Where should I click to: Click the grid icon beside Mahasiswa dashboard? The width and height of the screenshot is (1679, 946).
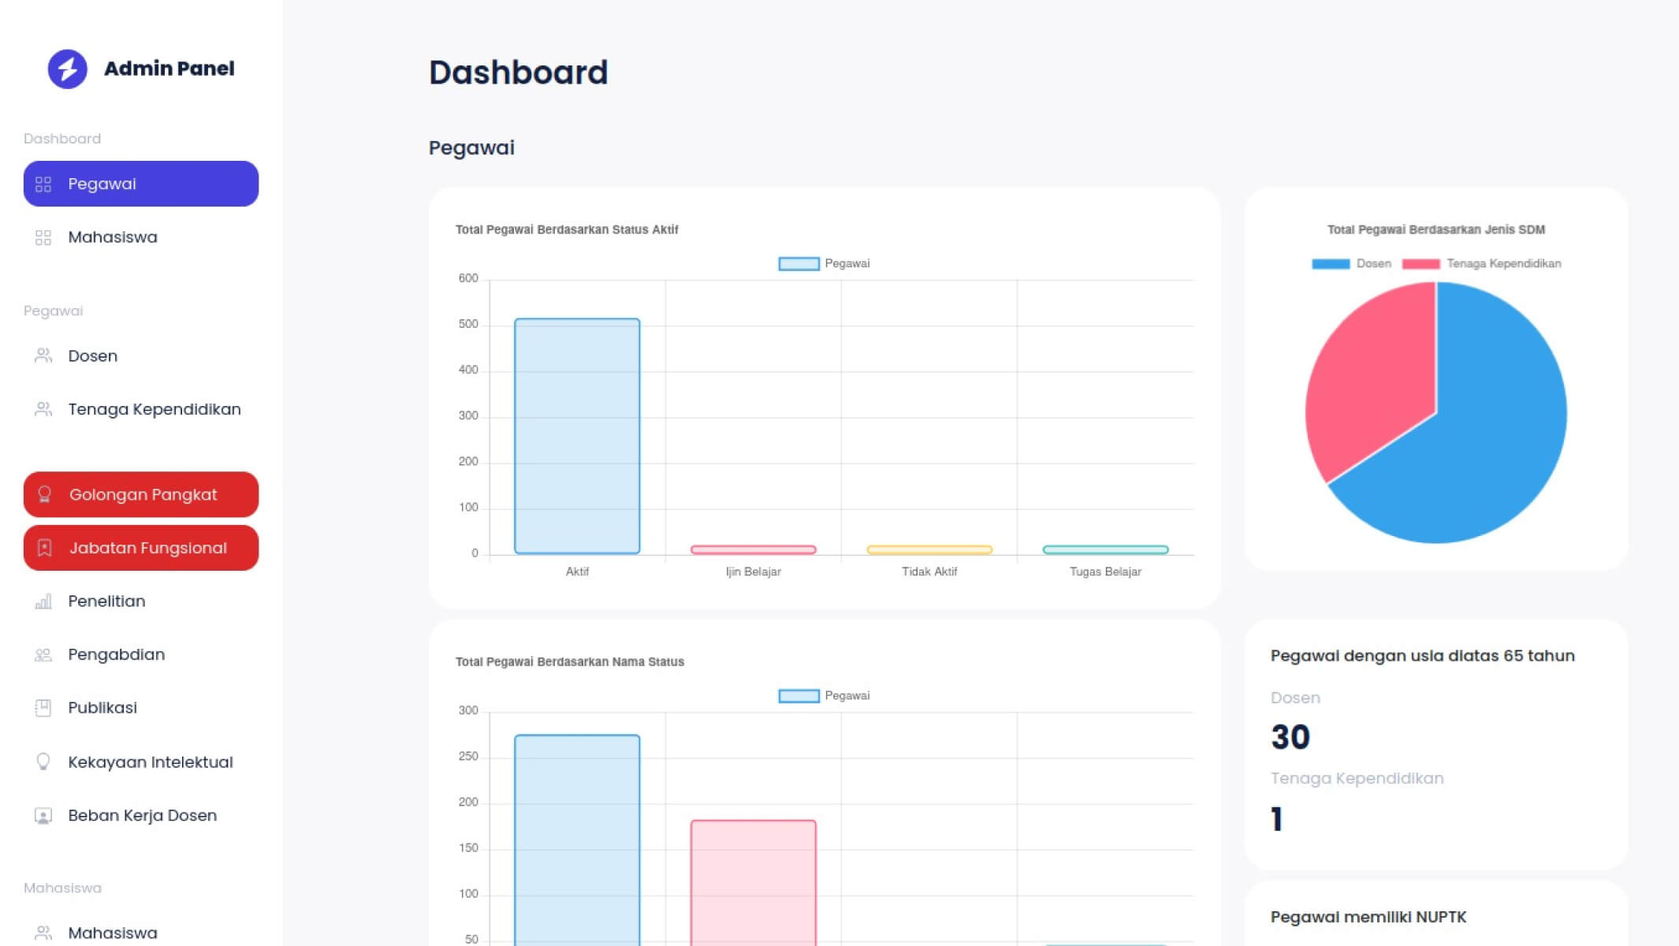[x=43, y=237]
